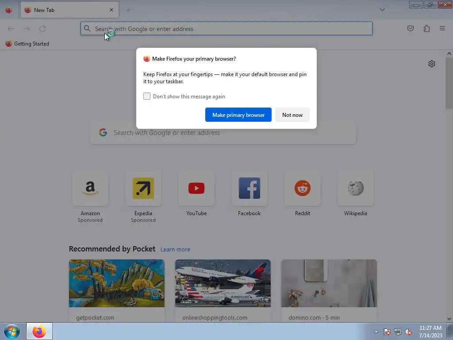
Task: Click the Sponsored label under Amazon
Action: tap(90, 220)
